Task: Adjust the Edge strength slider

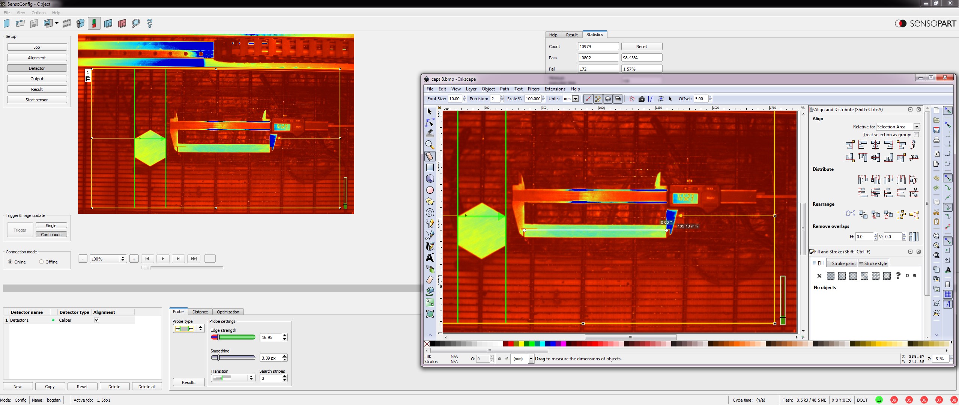Action: (218, 337)
